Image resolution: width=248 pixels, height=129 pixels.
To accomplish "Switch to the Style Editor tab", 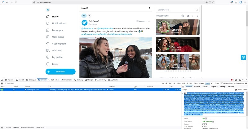I will click(x=54, y=80).
